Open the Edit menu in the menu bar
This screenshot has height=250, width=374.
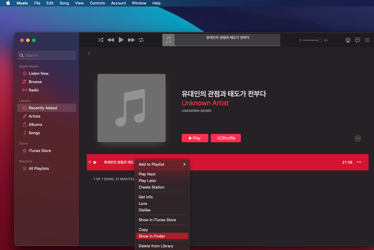coord(50,3)
